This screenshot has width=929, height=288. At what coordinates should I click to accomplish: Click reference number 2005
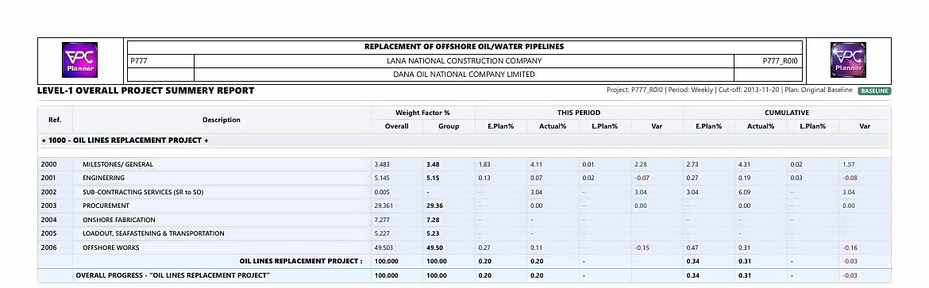click(x=48, y=233)
